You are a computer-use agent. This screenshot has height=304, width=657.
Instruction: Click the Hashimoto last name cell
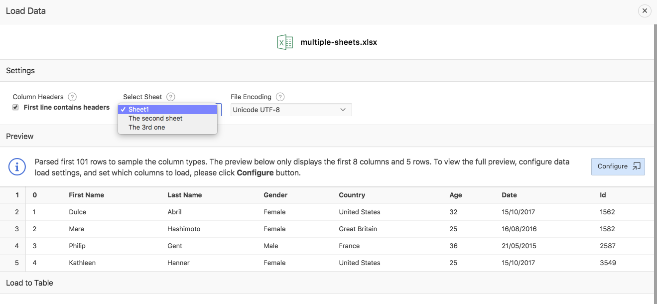pos(184,229)
